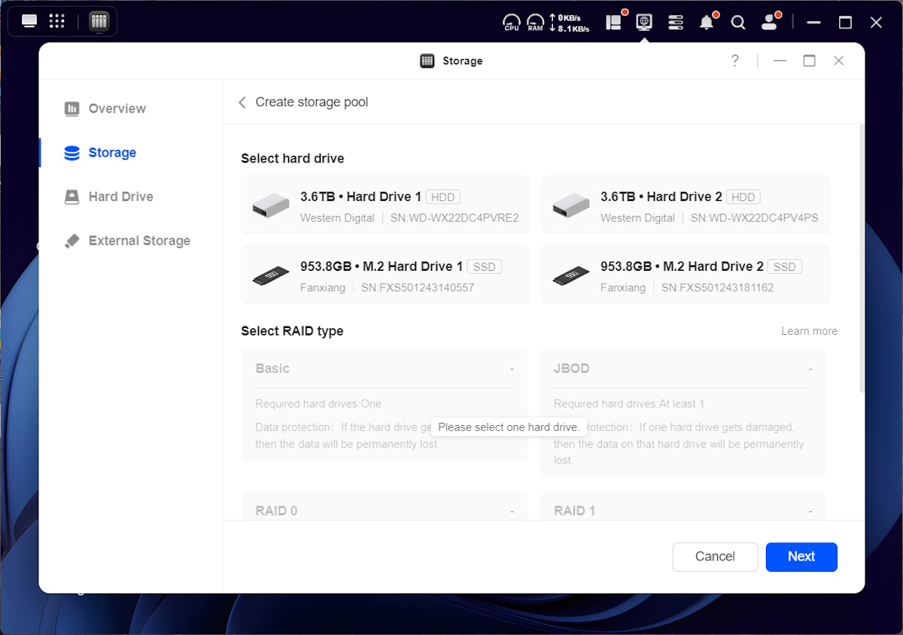Select the M.2 Hard Drive 1 SSD

[x=385, y=275]
